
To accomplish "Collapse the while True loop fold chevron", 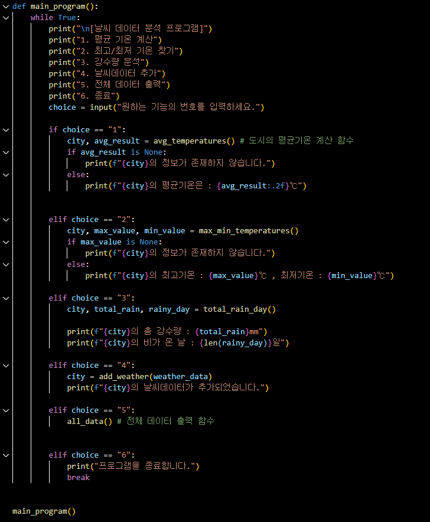I will pos(6,18).
